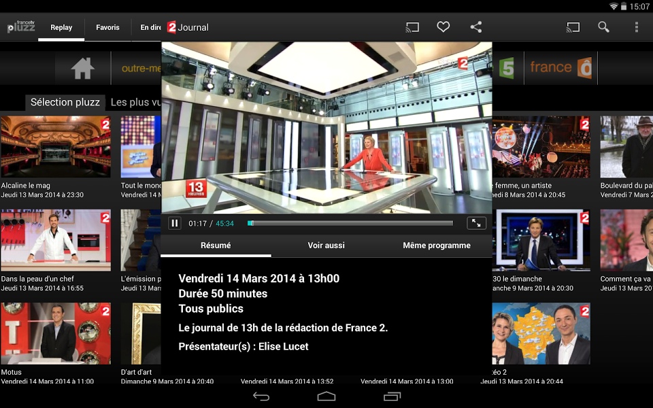Select 'Présentateur(s) : Elise Lucet' text
Viewport: 653px width, 408px height.
pos(244,346)
